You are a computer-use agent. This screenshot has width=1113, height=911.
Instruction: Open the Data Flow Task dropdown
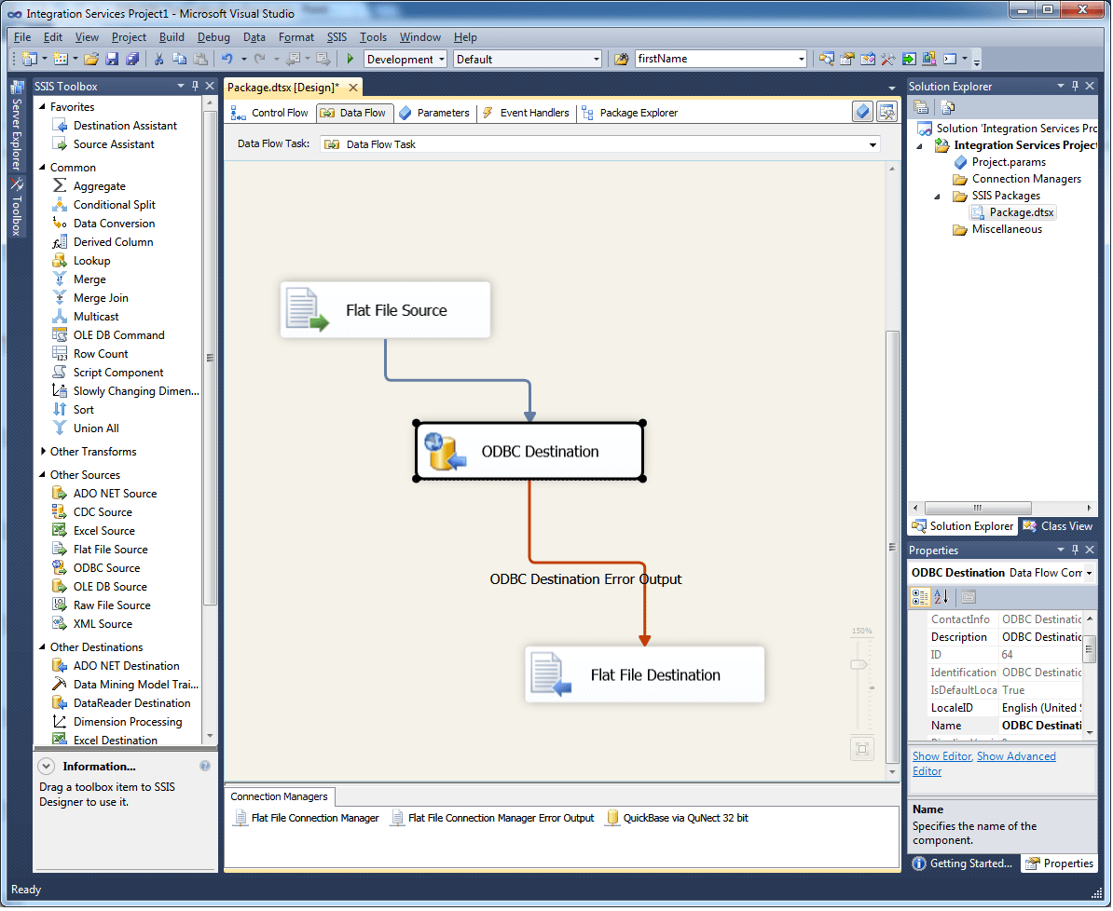pos(873,145)
